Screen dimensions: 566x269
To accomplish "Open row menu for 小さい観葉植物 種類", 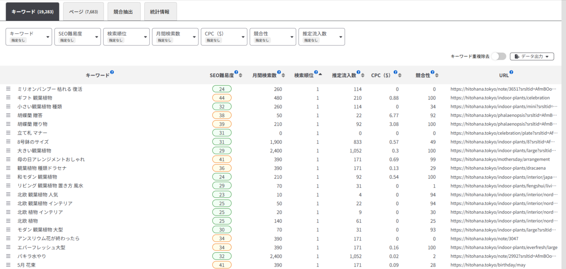I will (x=8, y=106).
